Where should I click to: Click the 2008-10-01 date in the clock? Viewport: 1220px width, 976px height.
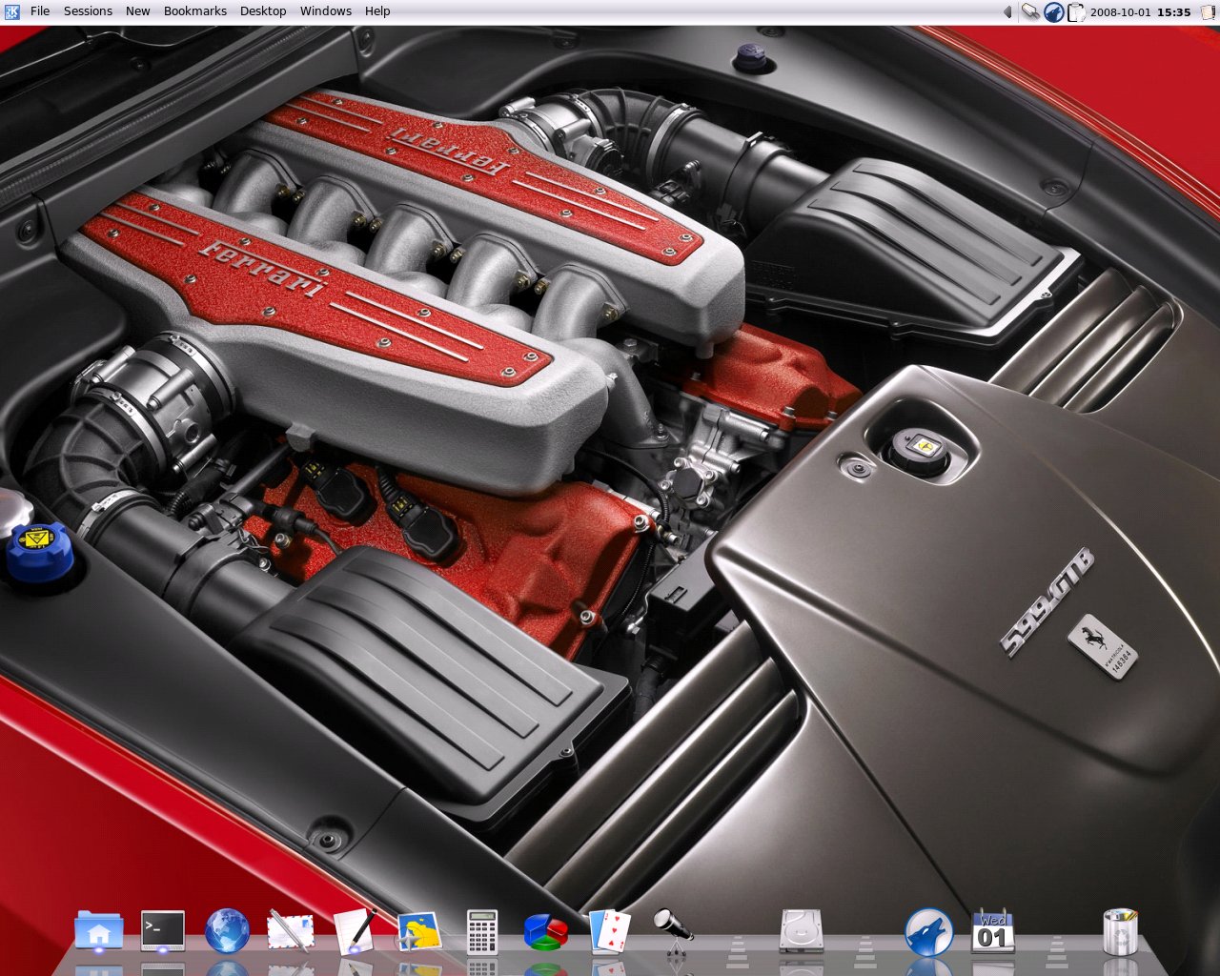click(1121, 12)
